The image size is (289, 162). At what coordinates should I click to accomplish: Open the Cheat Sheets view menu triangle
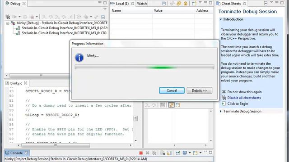click(x=271, y=2)
